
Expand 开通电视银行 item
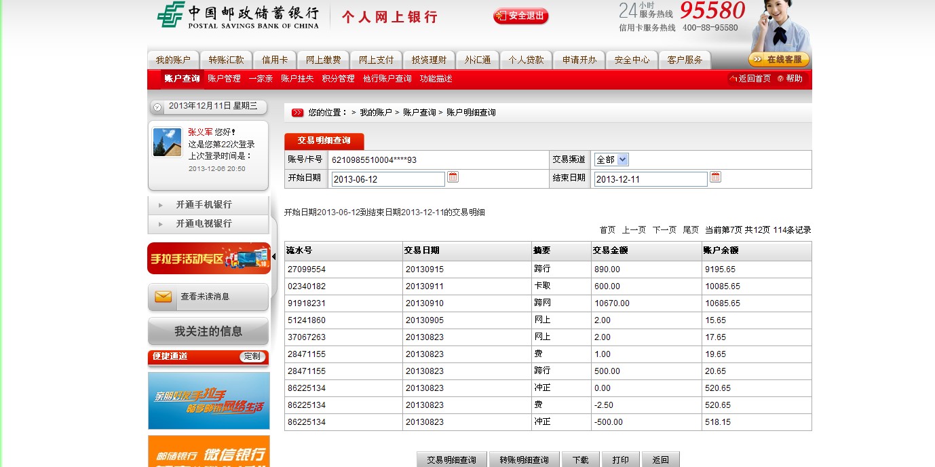point(204,224)
